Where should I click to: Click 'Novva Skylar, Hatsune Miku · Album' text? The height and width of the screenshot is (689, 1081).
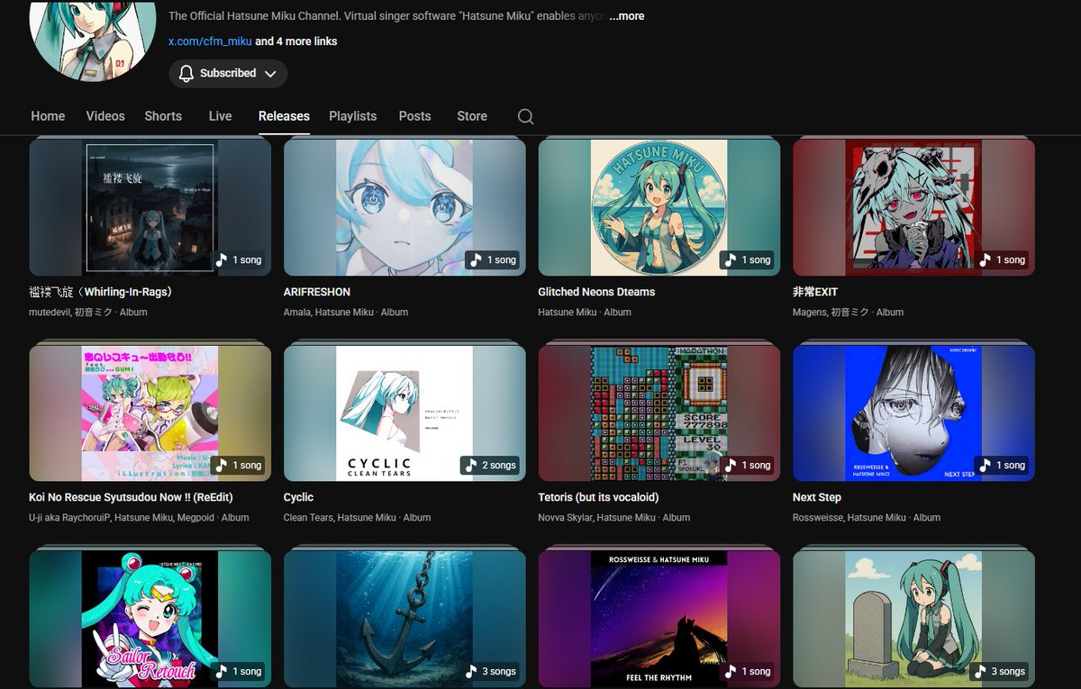pos(614,518)
